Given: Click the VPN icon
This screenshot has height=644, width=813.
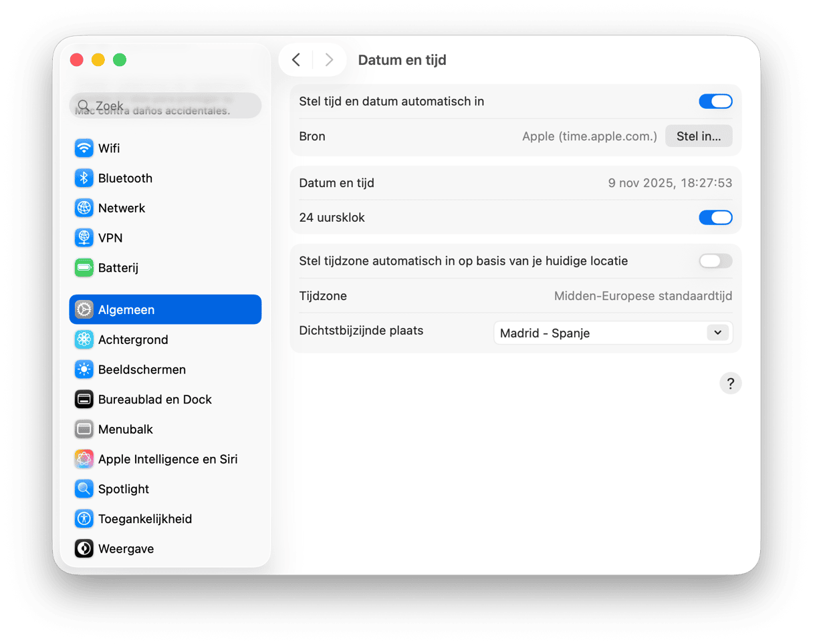Looking at the screenshot, I should (x=84, y=238).
